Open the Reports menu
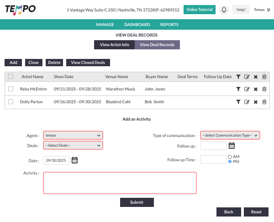Image resolution: width=274 pixels, height=222 pixels. 169,25
